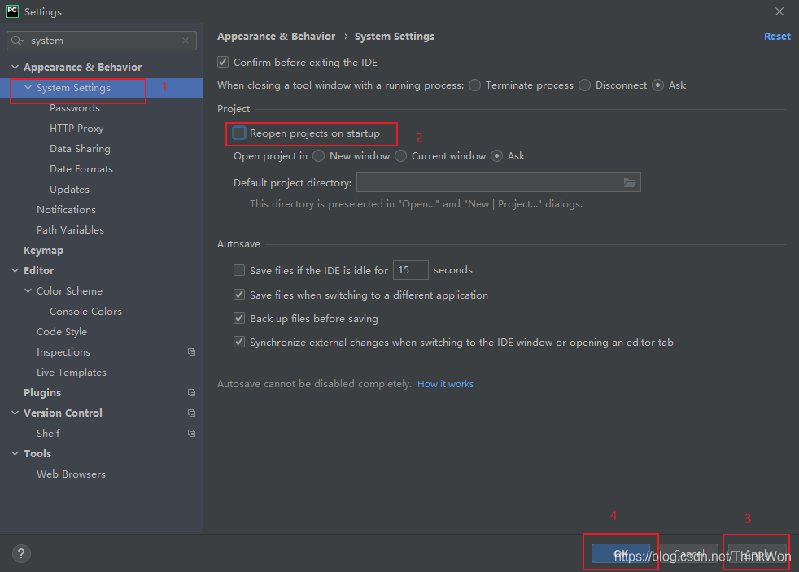Uncheck Confirm before exiting the IDE
The height and width of the screenshot is (572, 799).
(x=223, y=62)
